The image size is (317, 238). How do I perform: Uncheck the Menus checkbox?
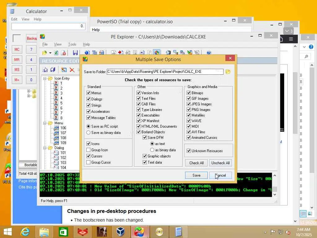pos(88,93)
